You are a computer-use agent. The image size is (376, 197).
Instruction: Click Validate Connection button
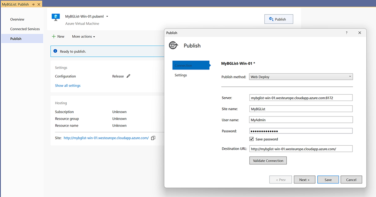(268, 161)
